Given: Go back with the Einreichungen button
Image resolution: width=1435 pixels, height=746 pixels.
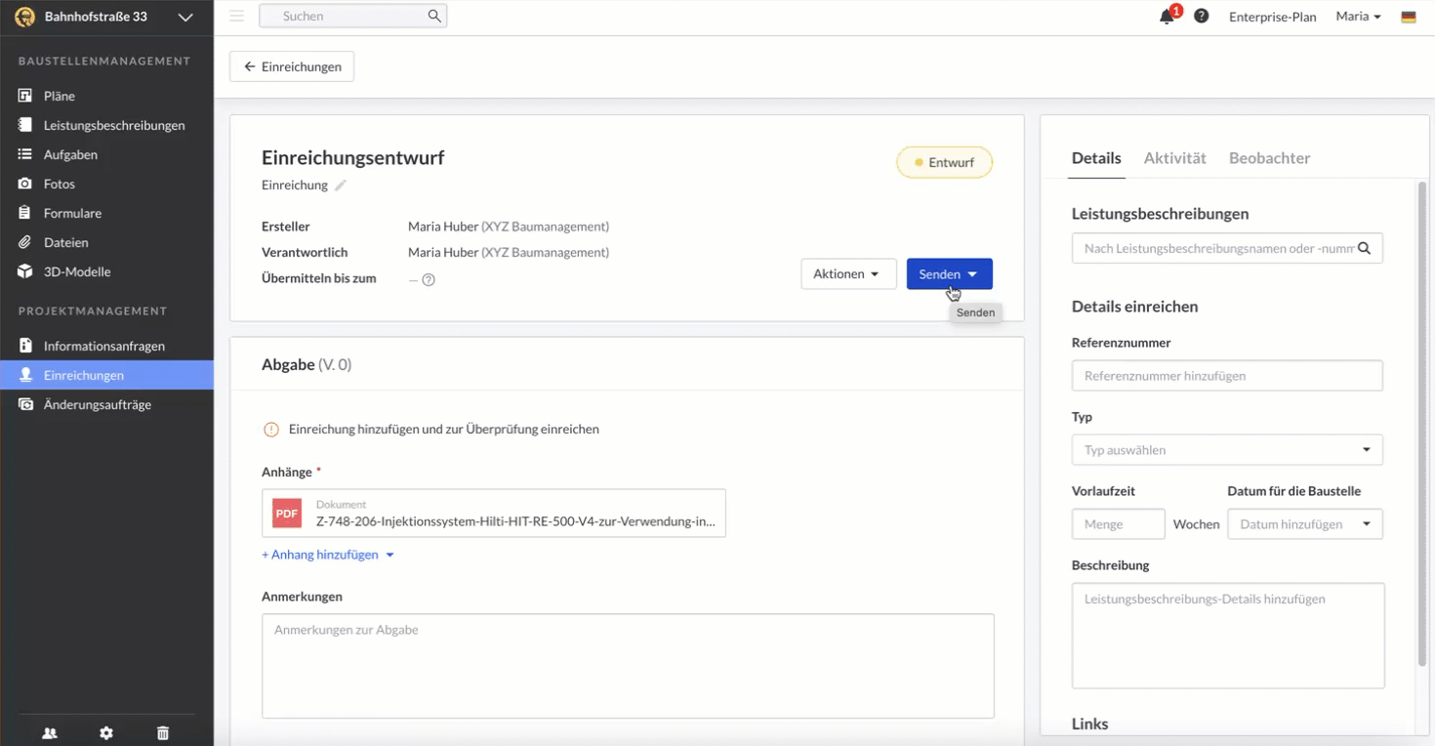Looking at the screenshot, I should click(292, 66).
